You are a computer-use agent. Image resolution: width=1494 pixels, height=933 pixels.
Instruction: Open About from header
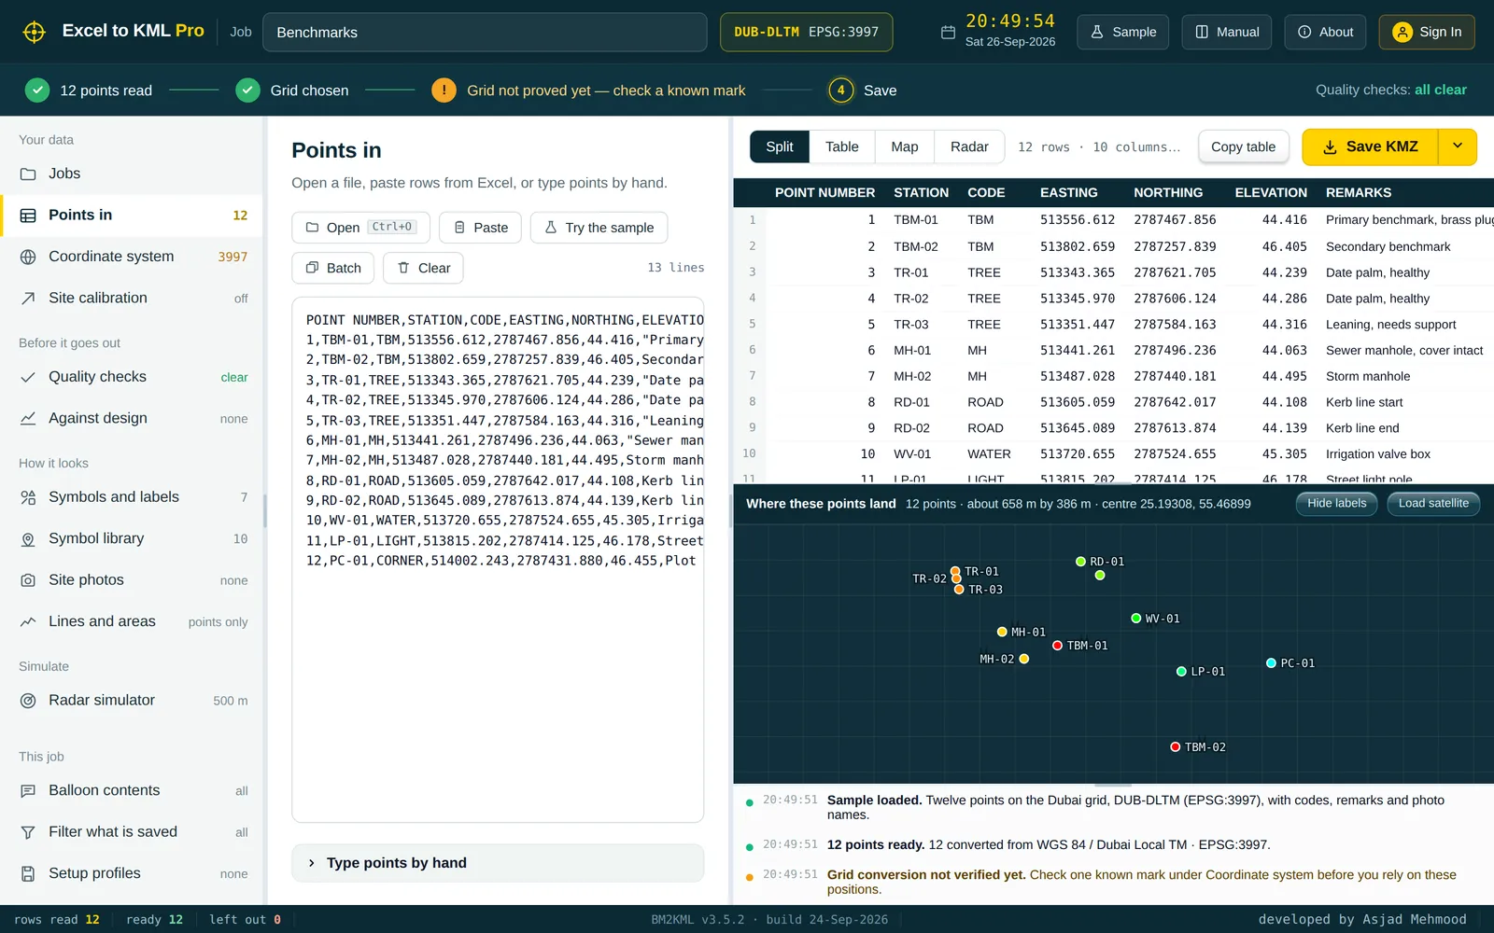tap(1326, 32)
